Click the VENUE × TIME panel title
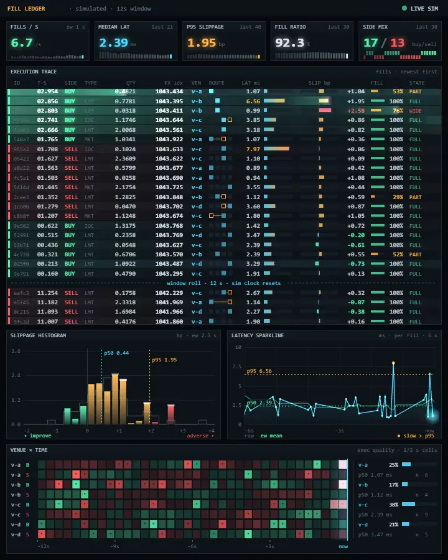This screenshot has width=448, height=560. [29, 450]
